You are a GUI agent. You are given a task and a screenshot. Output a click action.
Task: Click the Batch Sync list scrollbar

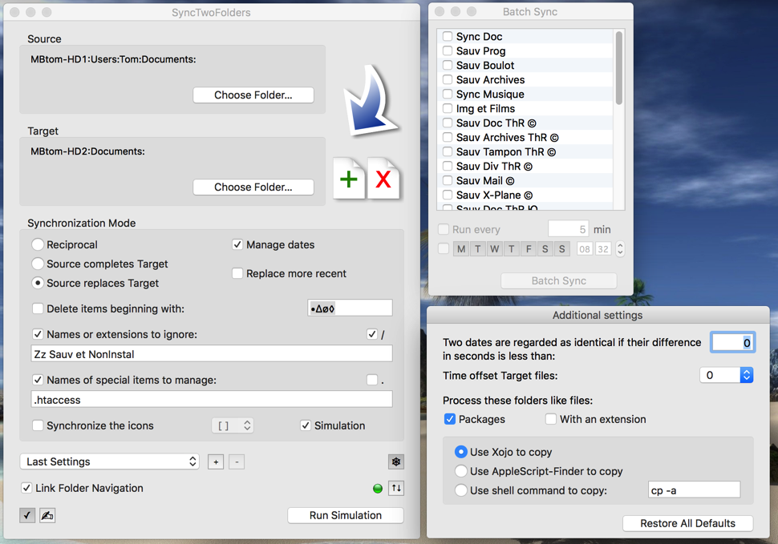pos(618,69)
